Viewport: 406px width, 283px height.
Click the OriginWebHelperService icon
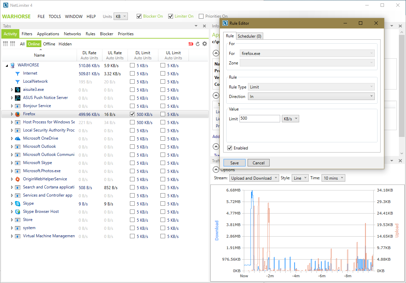[x=18, y=179]
